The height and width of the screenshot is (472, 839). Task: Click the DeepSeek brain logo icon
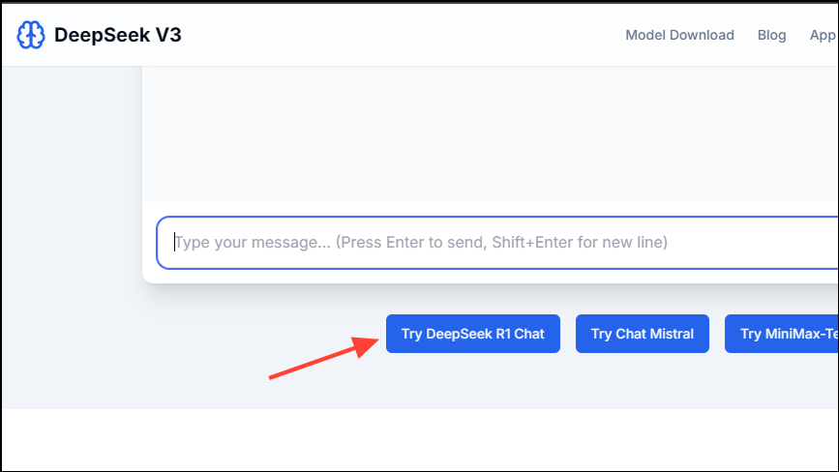point(31,35)
